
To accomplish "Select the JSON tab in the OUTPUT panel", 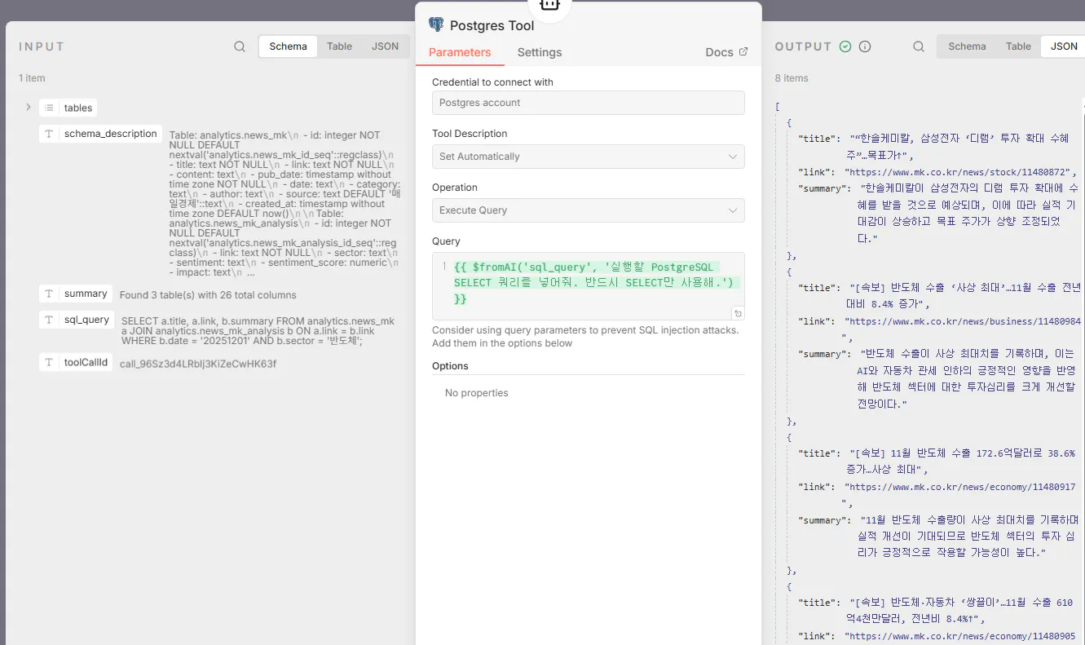I will pos(1064,46).
